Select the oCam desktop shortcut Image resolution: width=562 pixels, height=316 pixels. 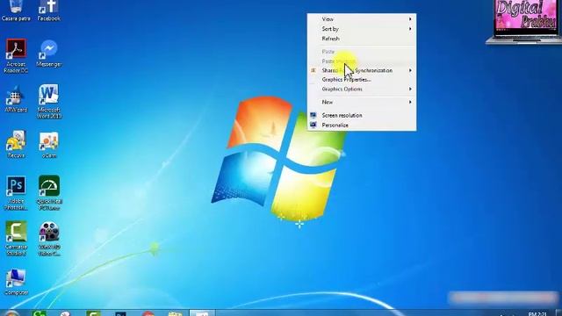pos(49,145)
